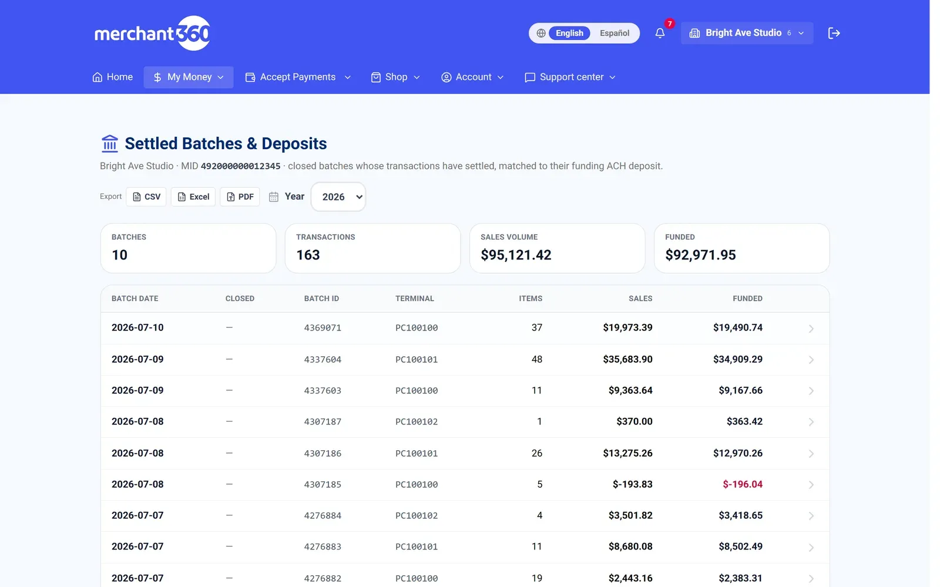Click the bank building icon by title

pyautogui.click(x=110, y=143)
